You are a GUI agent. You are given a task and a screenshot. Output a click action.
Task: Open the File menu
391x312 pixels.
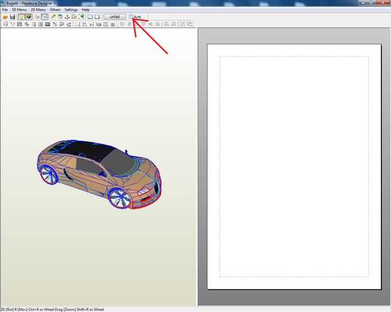5,9
